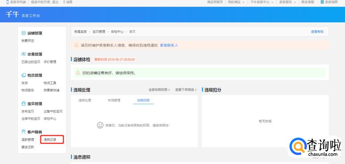Open 查看帮助 help link

[317, 32]
